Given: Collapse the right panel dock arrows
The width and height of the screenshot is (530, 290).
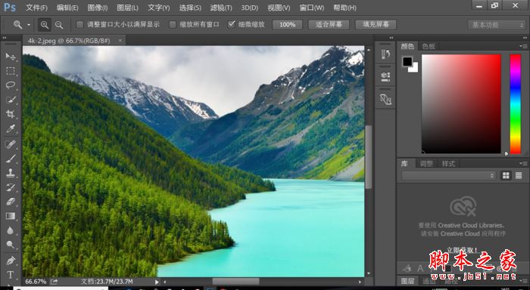Looking at the screenshot, I should coord(525,38).
